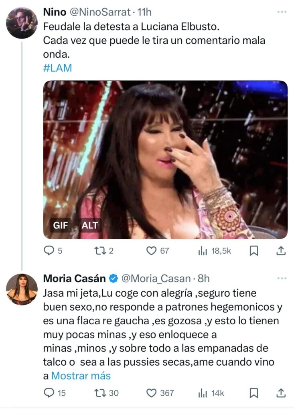Expand tweet with Mostrar más
This screenshot has height=411, width=294.
[x=81, y=376]
